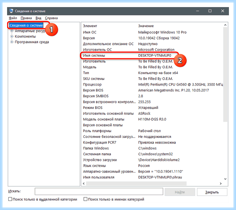Click the Найти button
This screenshot has width=236, height=210.
point(180,192)
